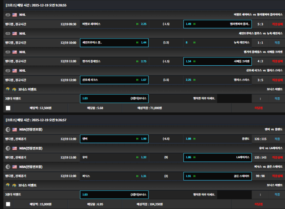285x209 pixels.
Task: Click the basketball icon in the Denver vs Orlando header
Action: pyautogui.click(x=8, y=129)
